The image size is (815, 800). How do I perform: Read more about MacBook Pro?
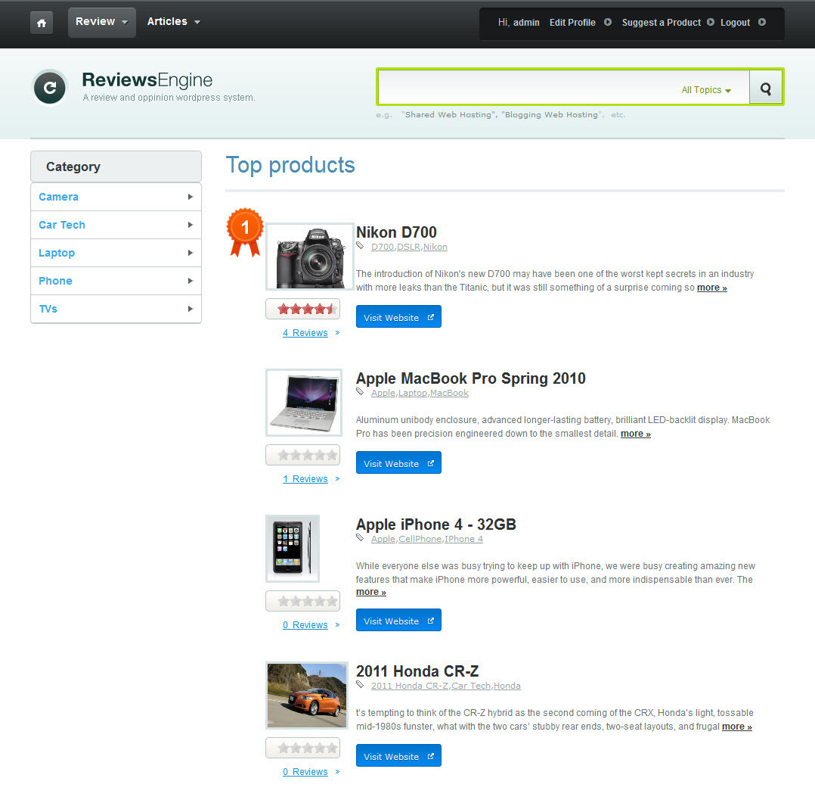tap(635, 434)
